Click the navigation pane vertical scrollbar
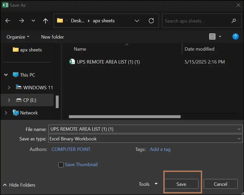Image resolution: width=244 pixels, height=195 pixels. click(x=57, y=102)
